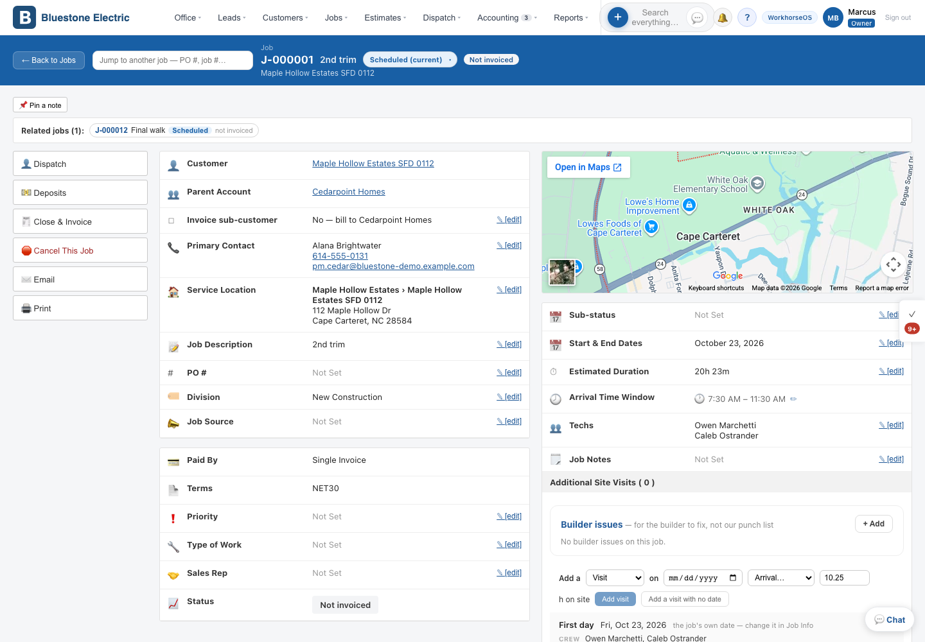The height and width of the screenshot is (642, 925).
Task: Click the hours on site input field
Action: [843, 578]
